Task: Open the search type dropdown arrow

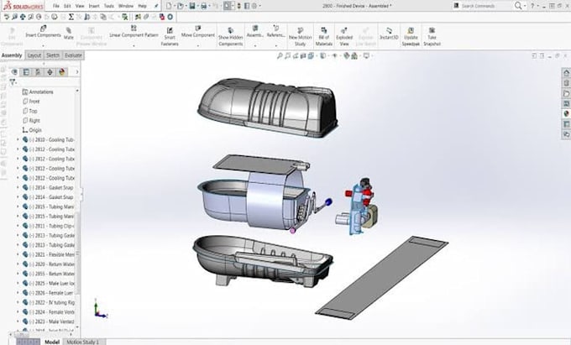Action: click(x=525, y=6)
